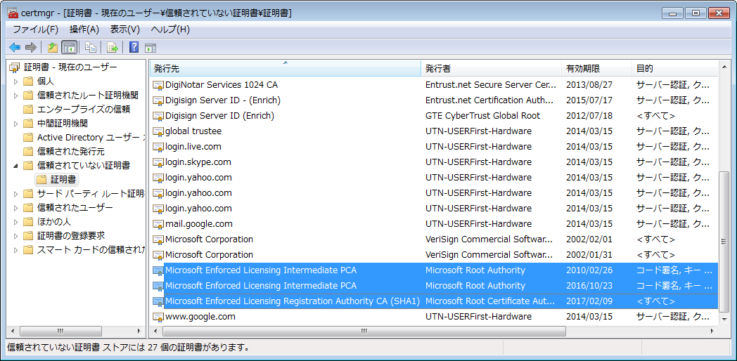Toggle the Show/Hide console tree icon
This screenshot has width=737, height=361.
(x=69, y=48)
